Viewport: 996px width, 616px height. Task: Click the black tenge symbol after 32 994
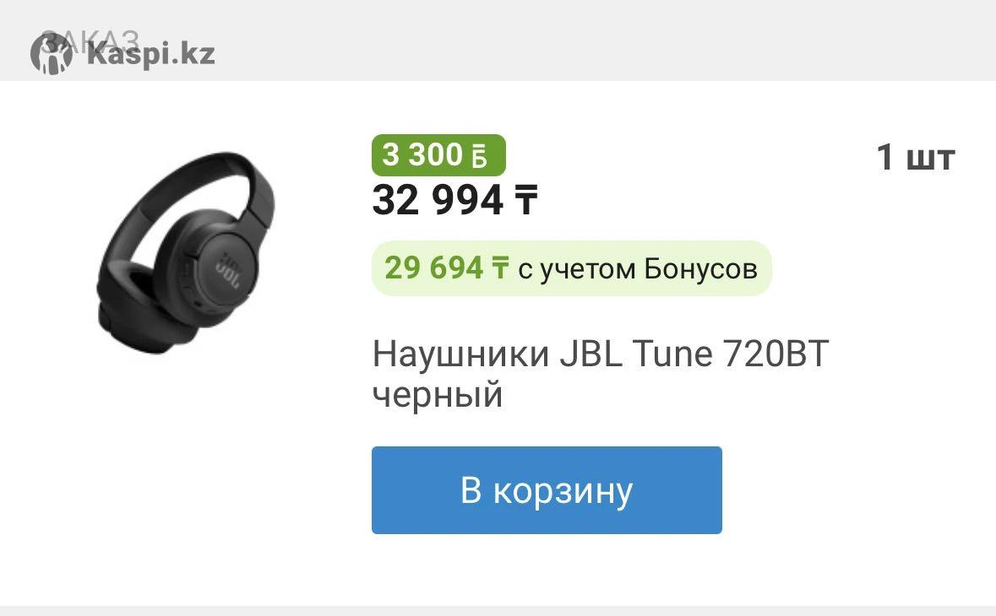(x=526, y=201)
